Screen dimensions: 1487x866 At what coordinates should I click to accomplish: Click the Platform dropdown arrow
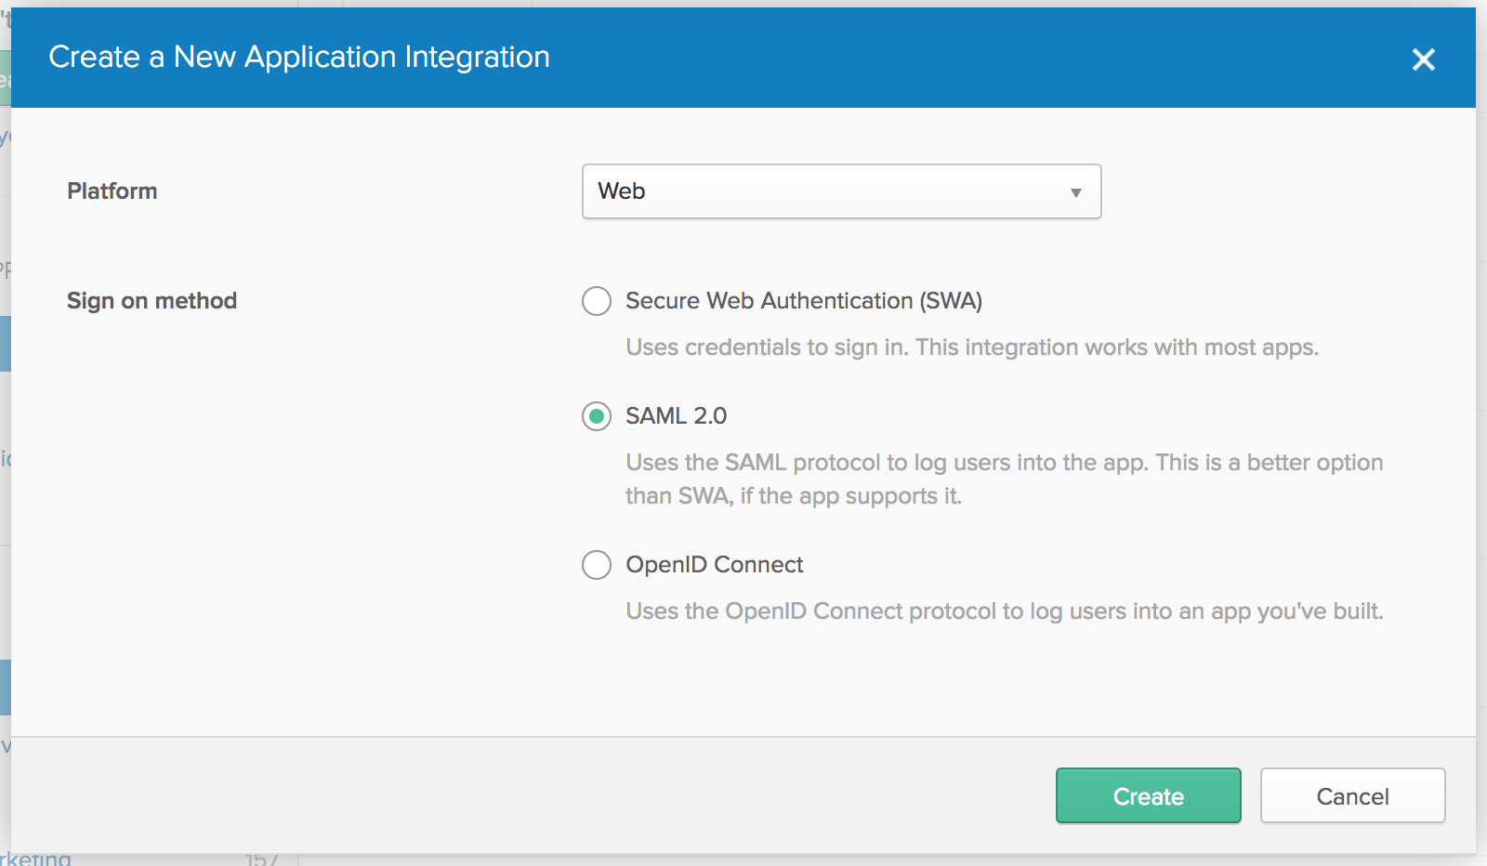pos(1075,192)
